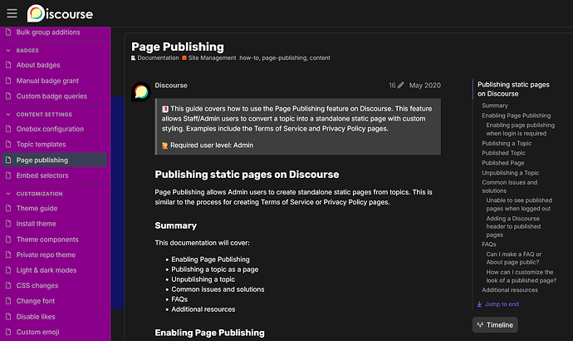Open the hamburger menu icon
573x341 pixels.
12,13
